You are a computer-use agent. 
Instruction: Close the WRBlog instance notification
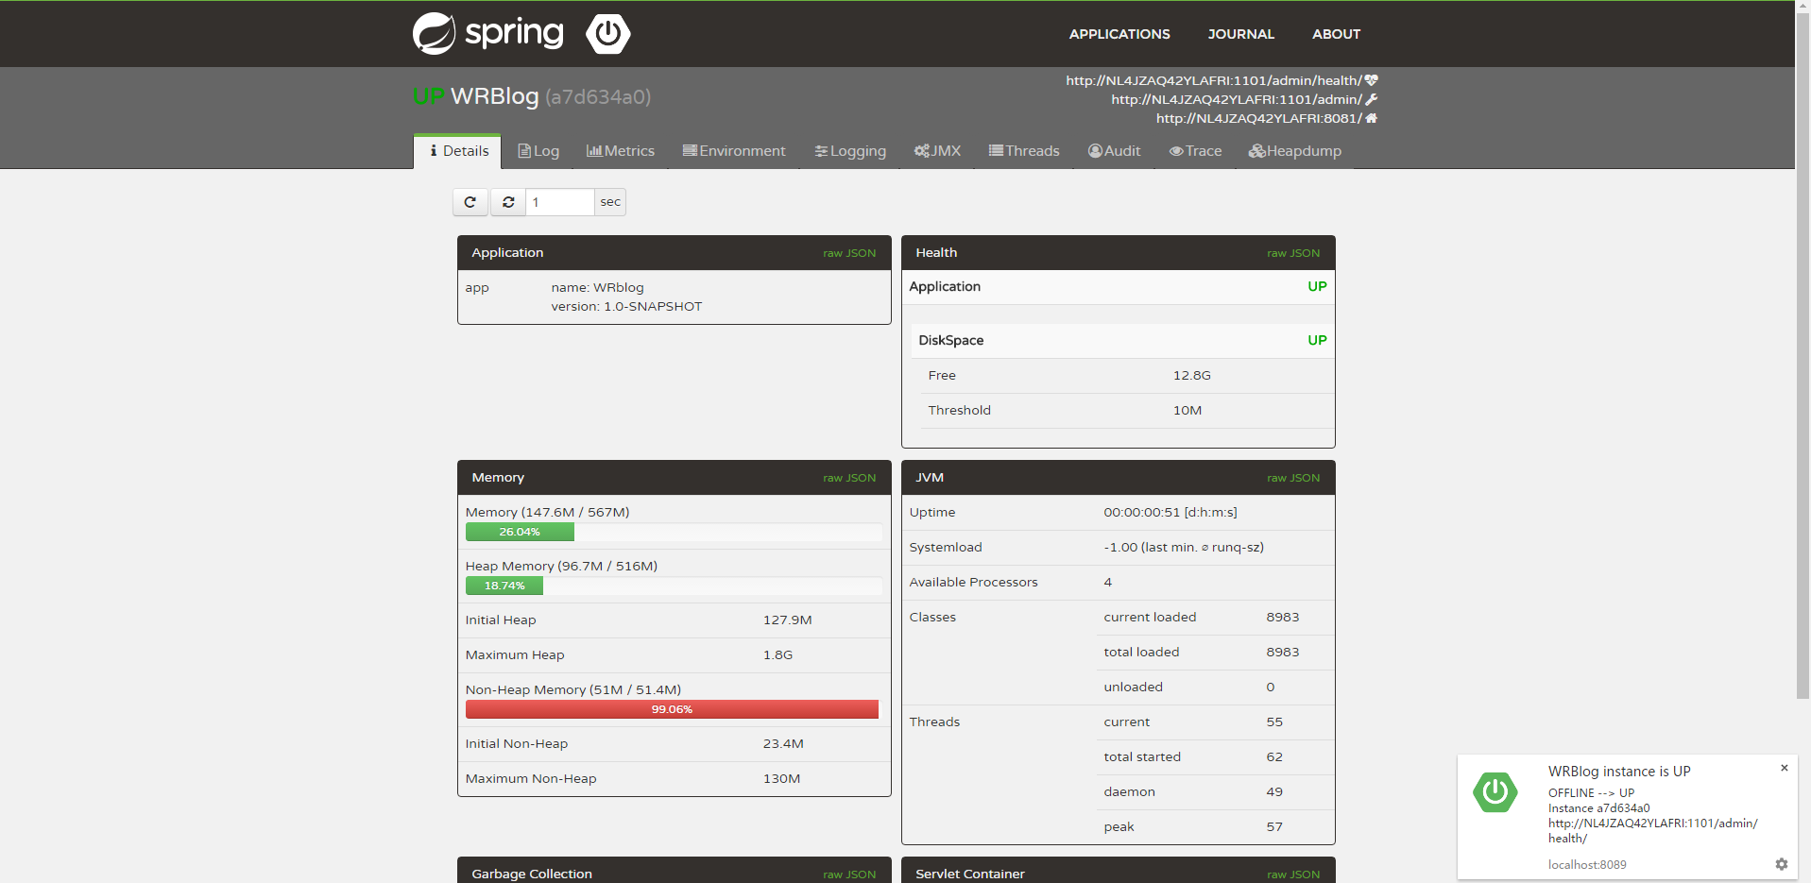[x=1784, y=768]
